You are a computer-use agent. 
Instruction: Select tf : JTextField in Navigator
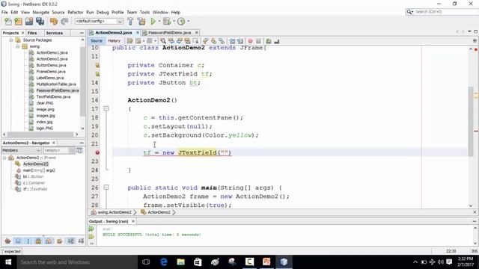click(35, 189)
